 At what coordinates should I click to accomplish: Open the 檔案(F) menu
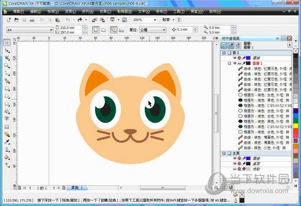pyautogui.click(x=19, y=11)
